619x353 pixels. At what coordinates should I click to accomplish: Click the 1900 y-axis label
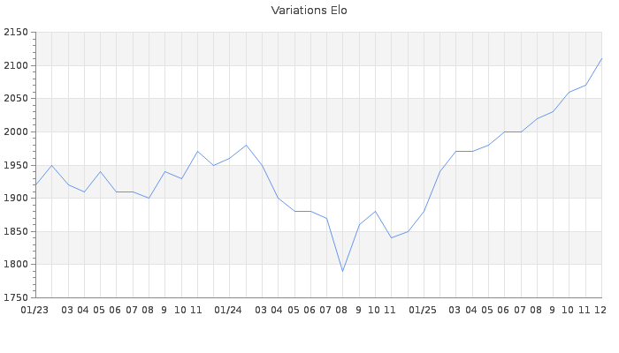[x=16, y=198]
